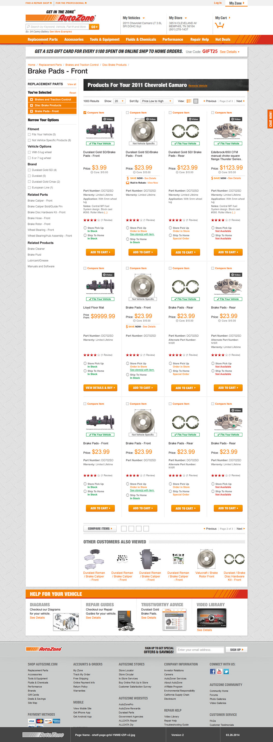Screen dimensions: 273x742
Task: Click Core info icon on $3.99 item
Action: (92, 172)
